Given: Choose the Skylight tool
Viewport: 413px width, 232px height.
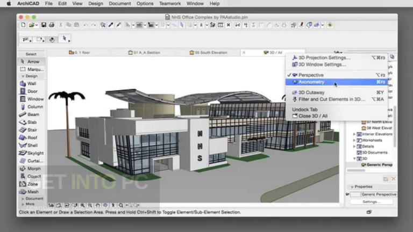Looking at the screenshot, I should click(31, 153).
